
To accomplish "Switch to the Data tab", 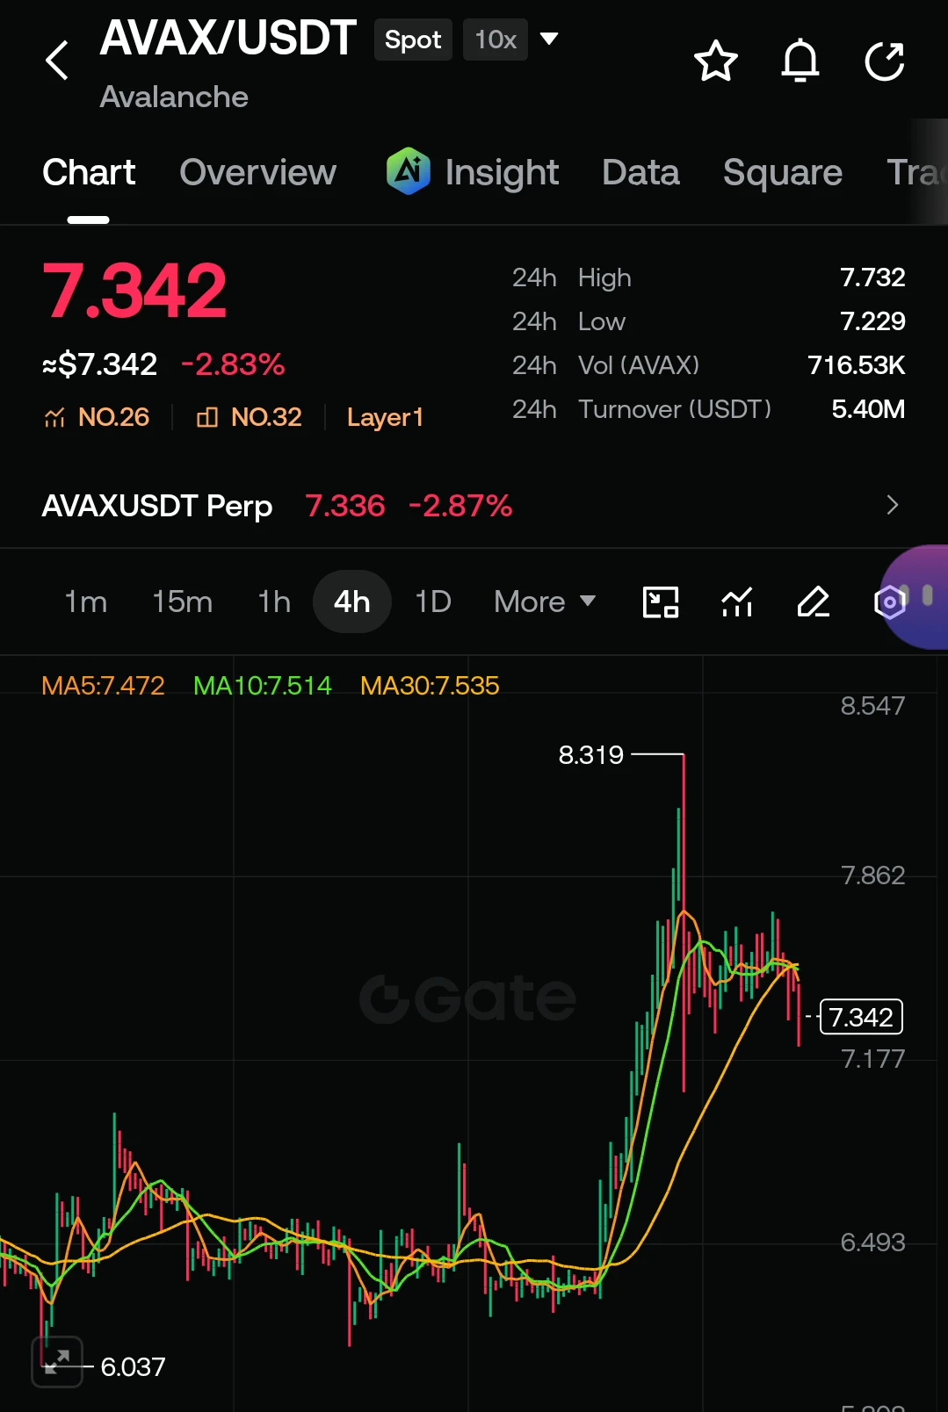I will pos(641,173).
